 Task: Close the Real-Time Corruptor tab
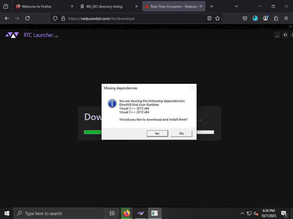pyautogui.click(x=201, y=6)
